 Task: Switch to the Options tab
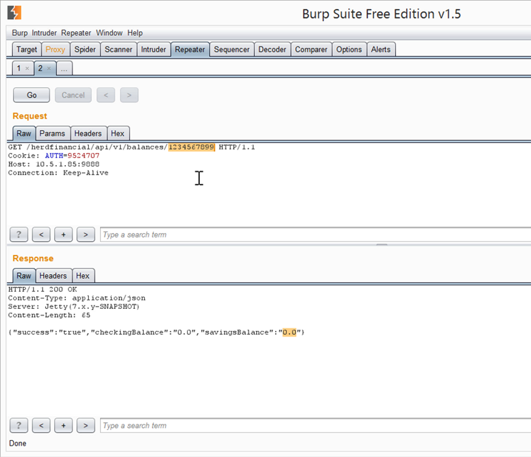349,49
